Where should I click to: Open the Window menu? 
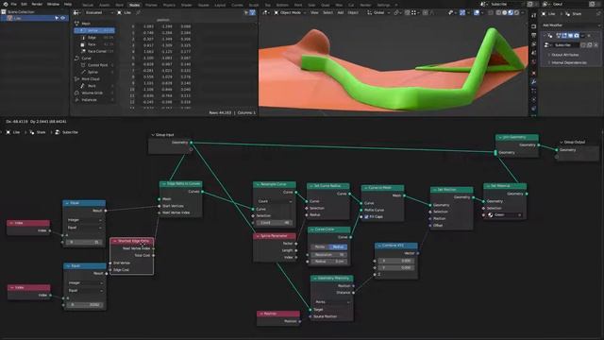[53, 4]
